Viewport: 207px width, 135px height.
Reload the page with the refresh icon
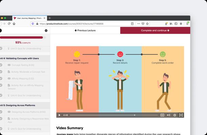click(x=9, y=24)
